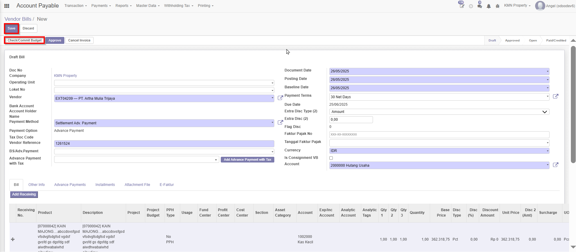Open the Master Data menu
This screenshot has width=576, height=252.
pos(148,6)
